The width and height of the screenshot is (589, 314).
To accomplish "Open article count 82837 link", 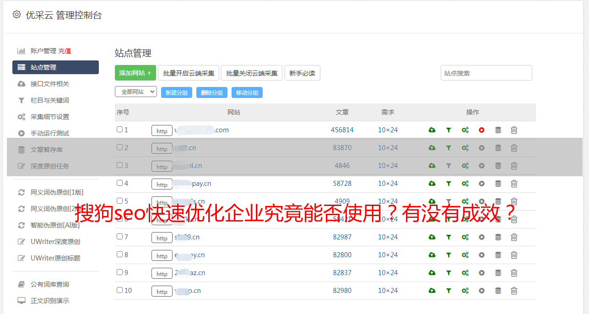I will (342, 273).
